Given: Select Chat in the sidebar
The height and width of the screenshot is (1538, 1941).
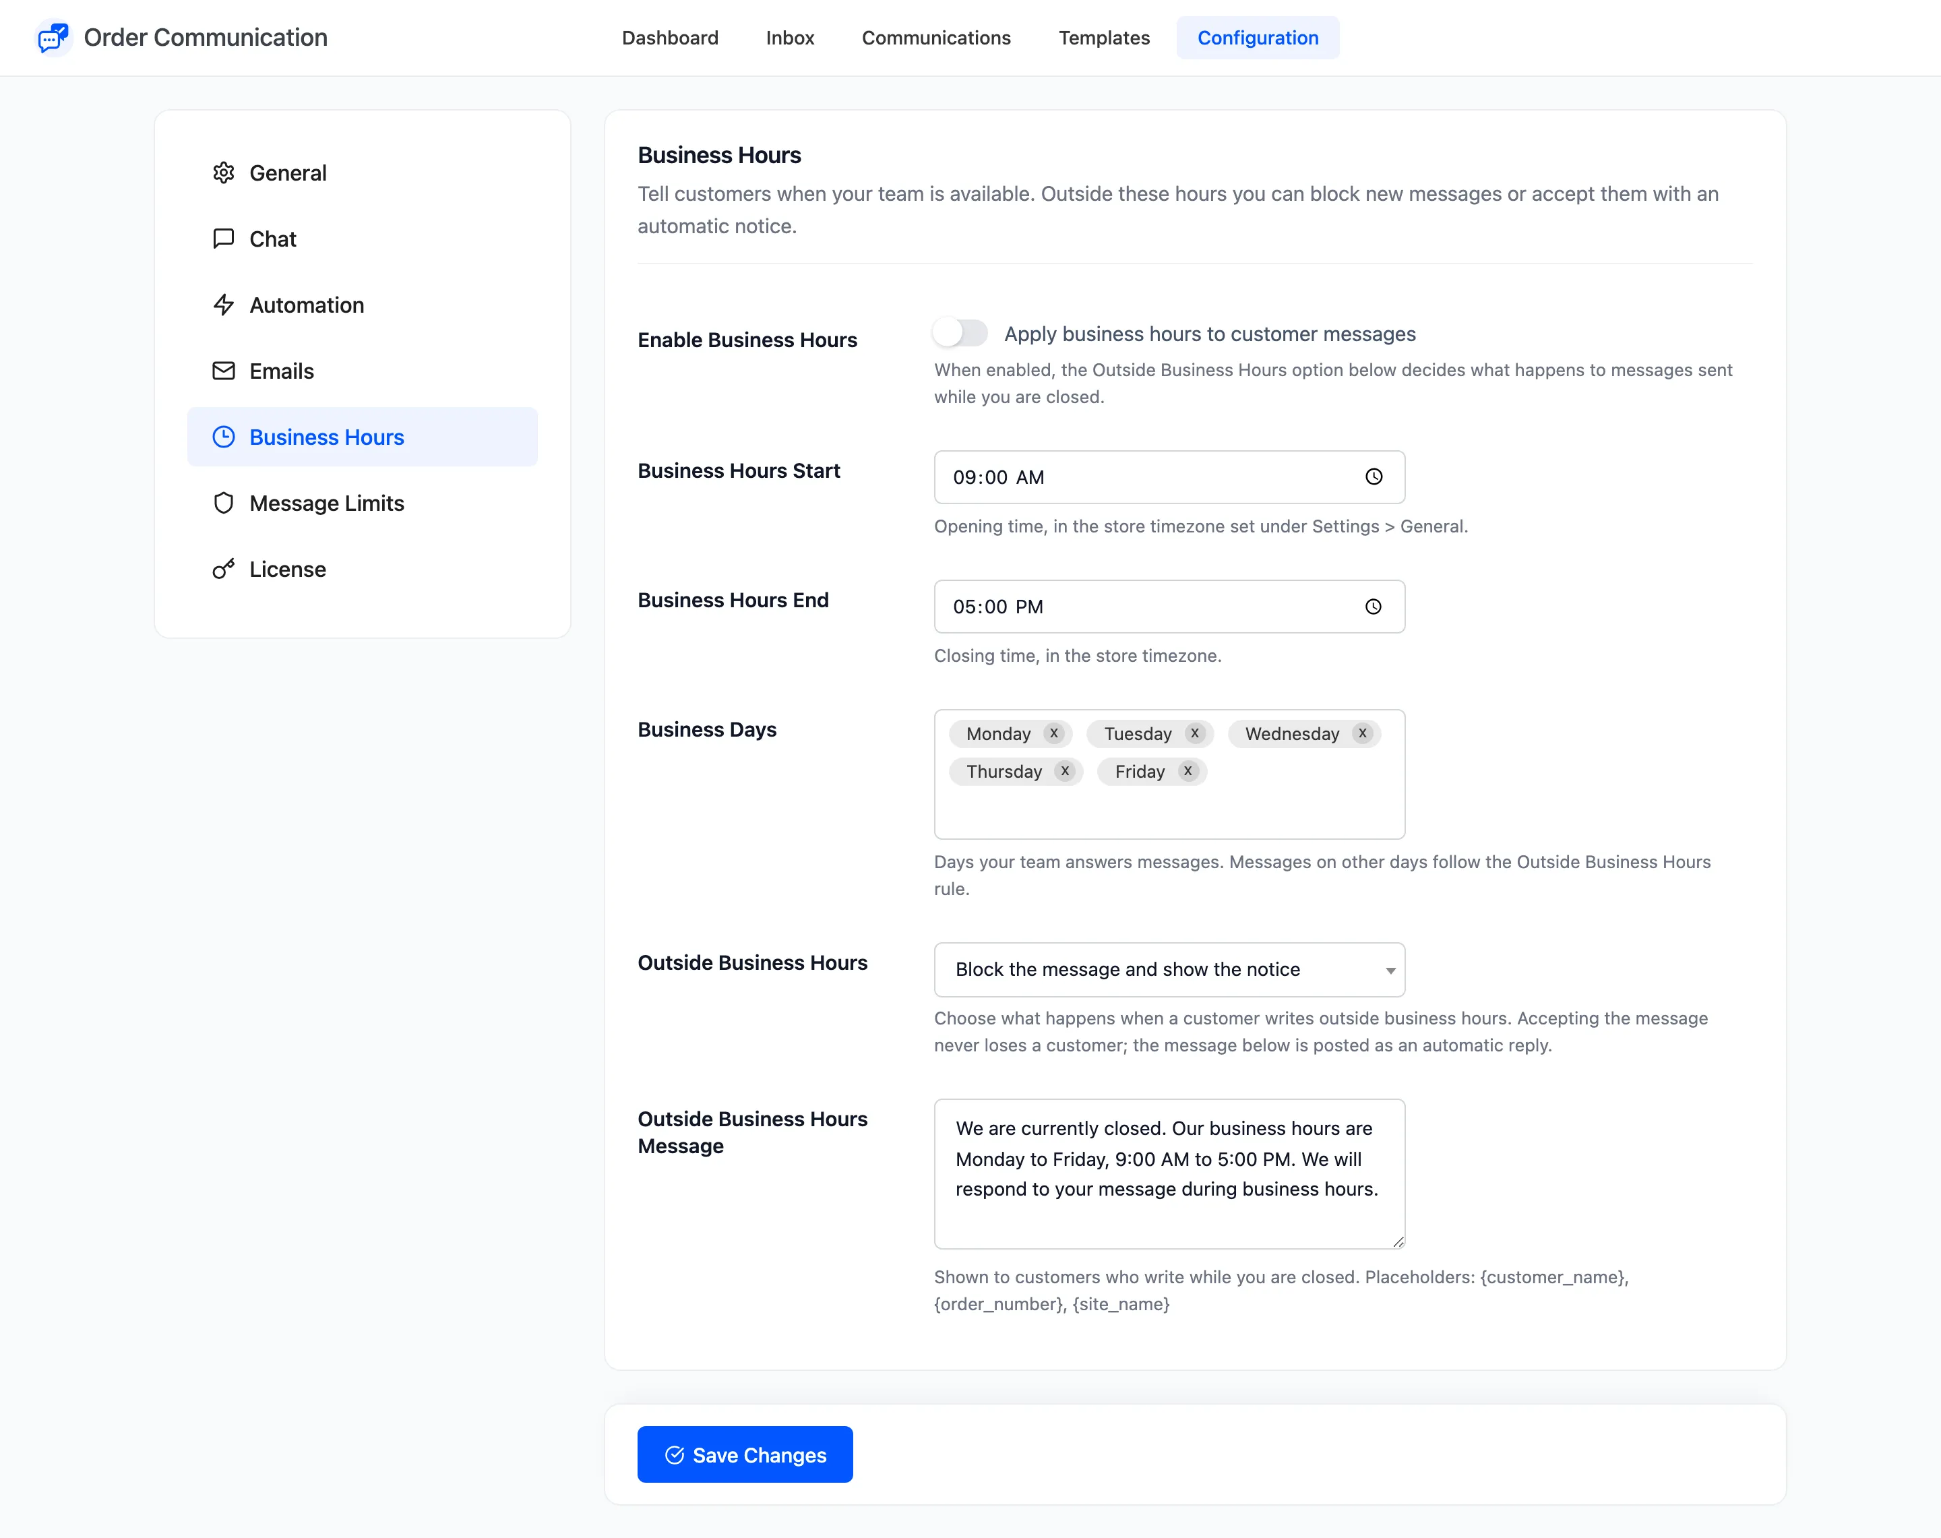Looking at the screenshot, I should coord(362,239).
